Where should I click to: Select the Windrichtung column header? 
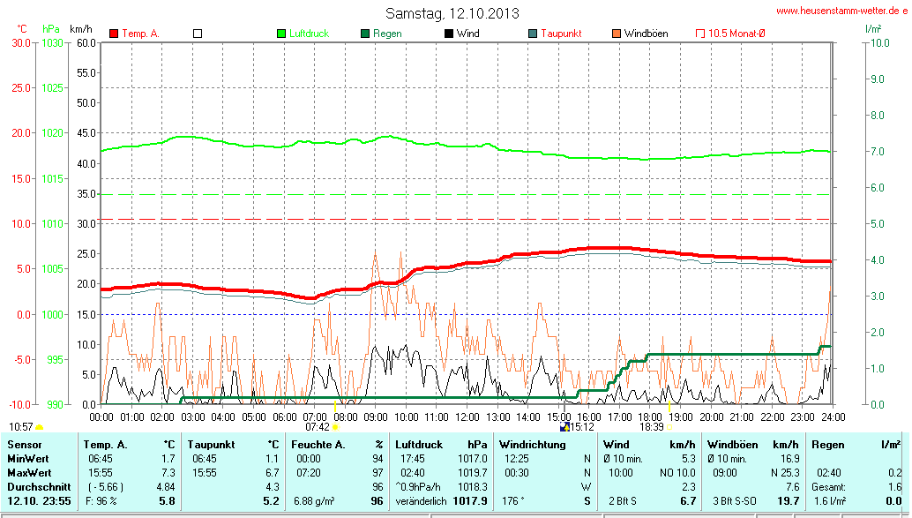pos(532,445)
